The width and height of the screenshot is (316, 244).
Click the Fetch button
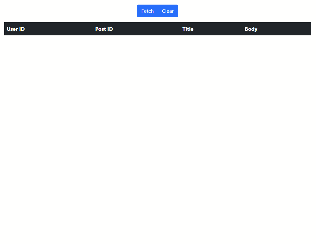click(x=147, y=11)
